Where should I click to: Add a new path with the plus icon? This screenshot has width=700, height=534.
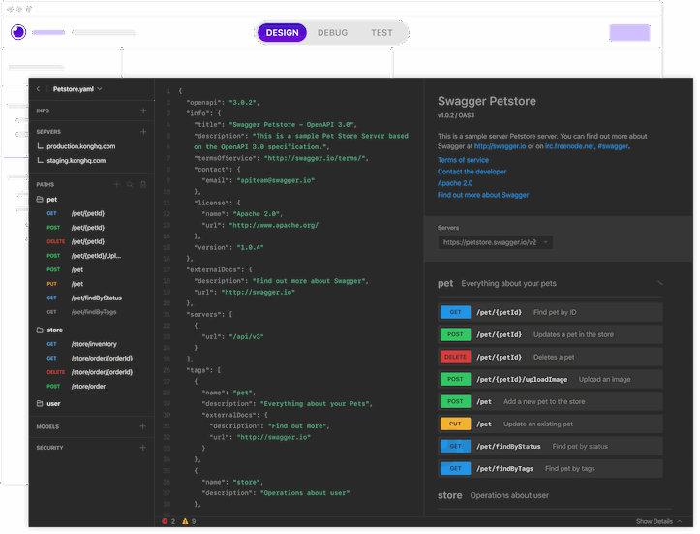click(x=117, y=183)
